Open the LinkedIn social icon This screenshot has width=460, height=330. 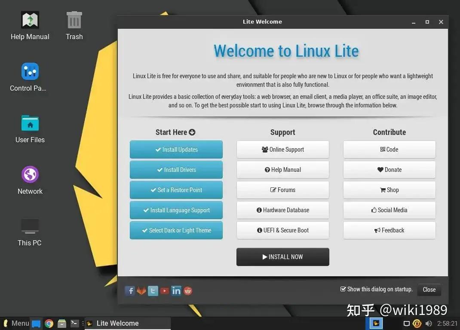tap(176, 291)
